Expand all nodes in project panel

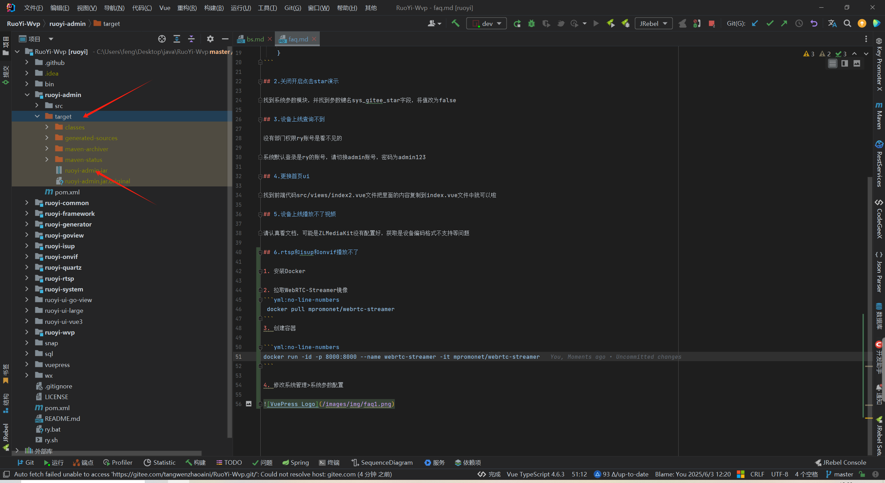pos(177,39)
